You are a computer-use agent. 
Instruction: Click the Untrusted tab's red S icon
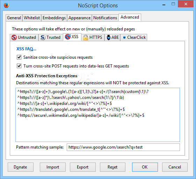pos(14,37)
